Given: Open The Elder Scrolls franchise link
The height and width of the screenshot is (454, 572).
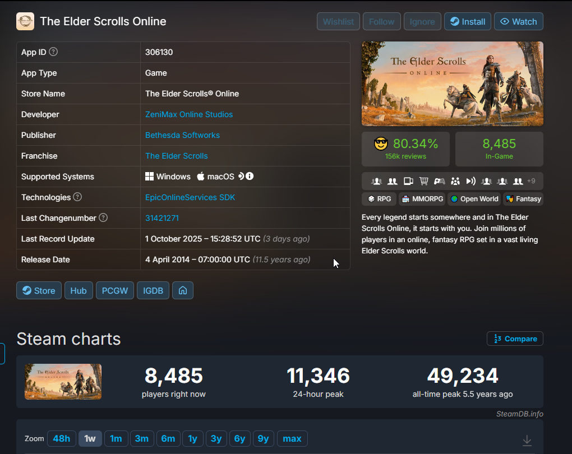Looking at the screenshot, I should [x=177, y=156].
